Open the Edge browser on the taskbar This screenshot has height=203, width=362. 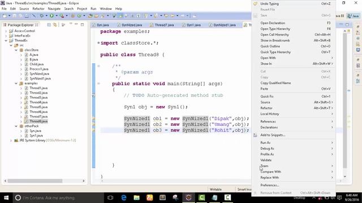pyautogui.click(x=124, y=197)
